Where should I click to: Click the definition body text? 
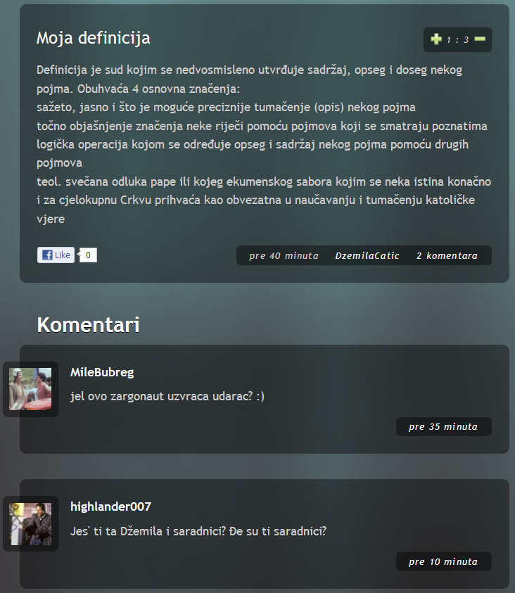click(264, 144)
